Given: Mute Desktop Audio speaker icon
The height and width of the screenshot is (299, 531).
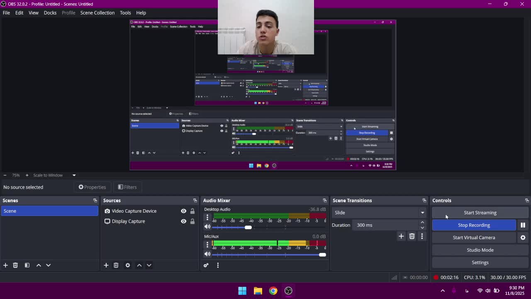Looking at the screenshot, I should [x=207, y=227].
